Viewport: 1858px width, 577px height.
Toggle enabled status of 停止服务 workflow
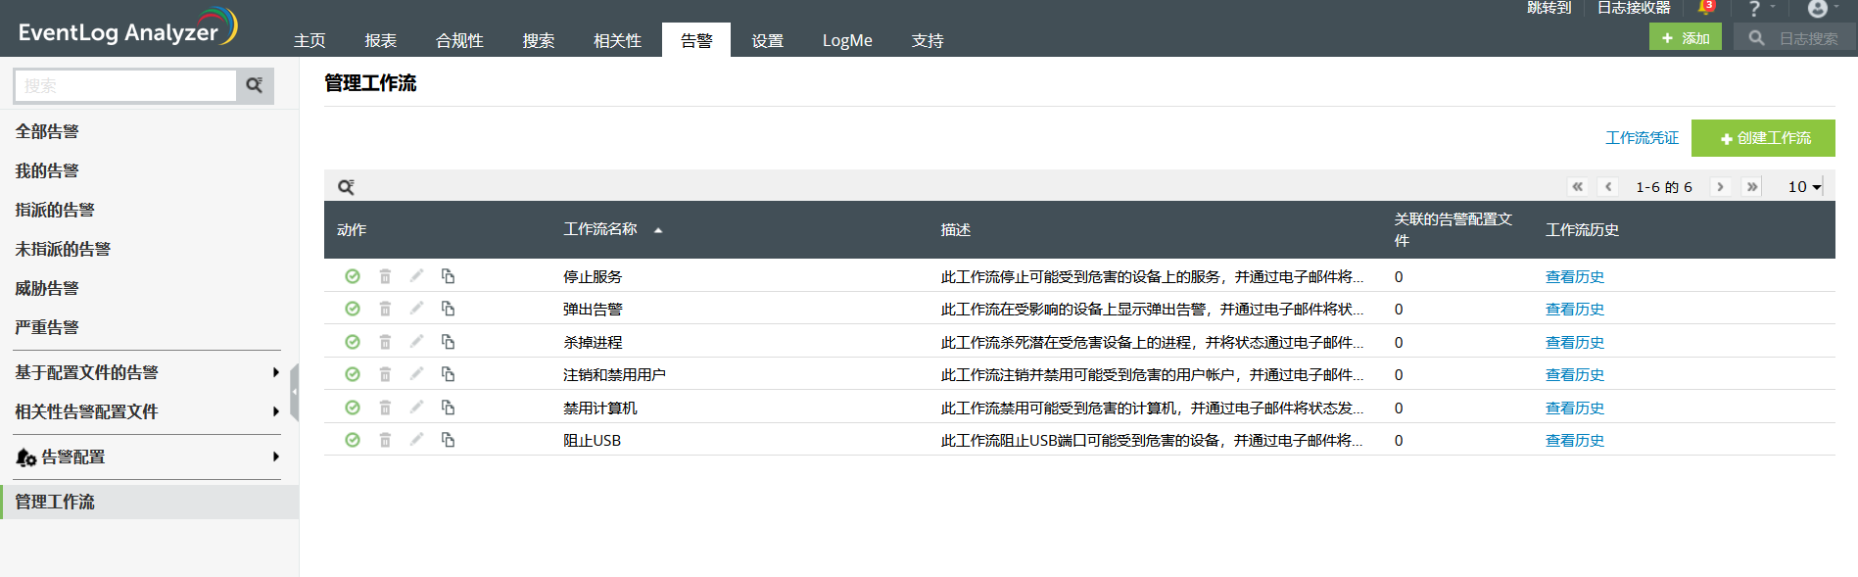click(x=353, y=276)
